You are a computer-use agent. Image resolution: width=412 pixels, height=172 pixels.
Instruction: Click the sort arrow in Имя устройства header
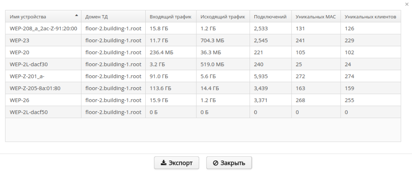coord(76,16)
